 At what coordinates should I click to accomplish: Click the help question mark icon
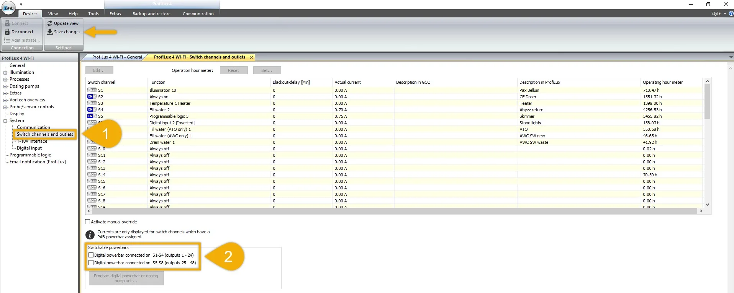click(x=731, y=13)
